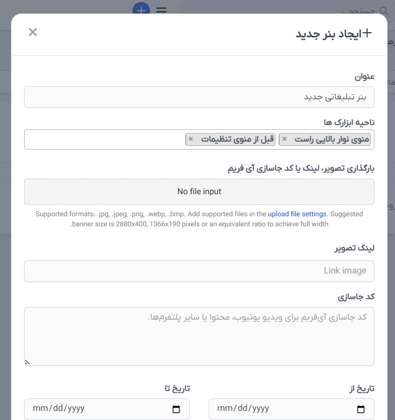This screenshot has width=395, height=420.
Task: Remove the منوی نوار بالایی راست tag
Action: 284,139
